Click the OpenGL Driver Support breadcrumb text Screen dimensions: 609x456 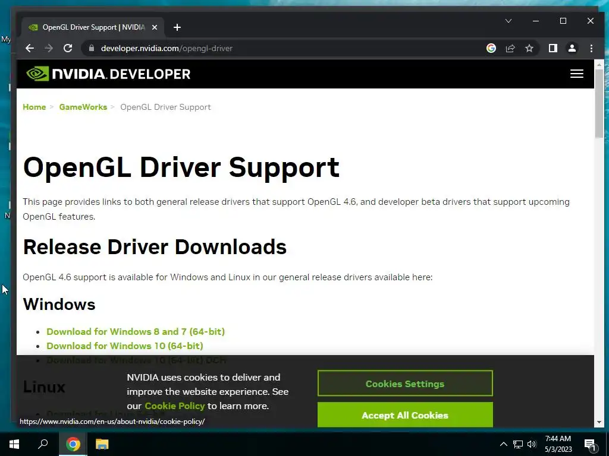click(x=165, y=107)
